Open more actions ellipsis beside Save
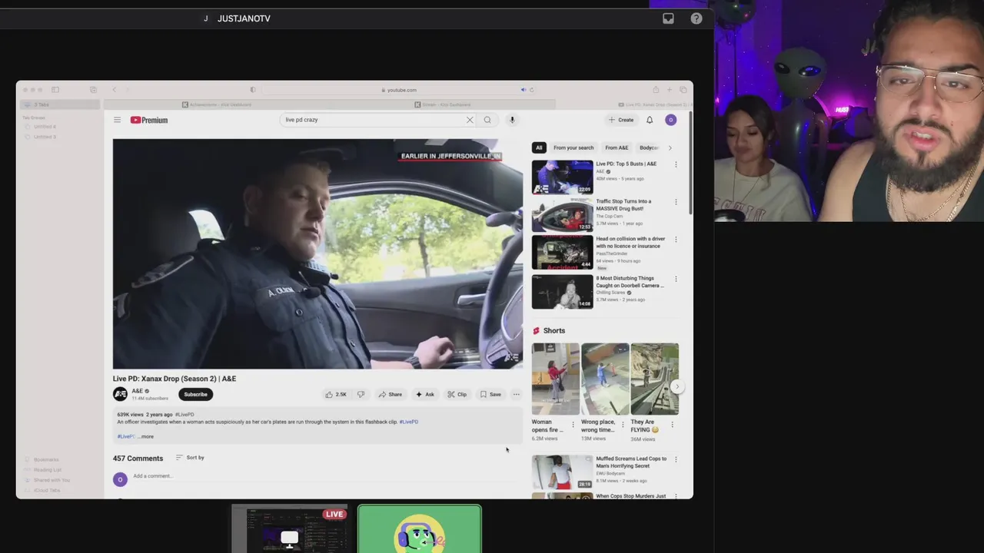The height and width of the screenshot is (553, 984). [x=517, y=394]
